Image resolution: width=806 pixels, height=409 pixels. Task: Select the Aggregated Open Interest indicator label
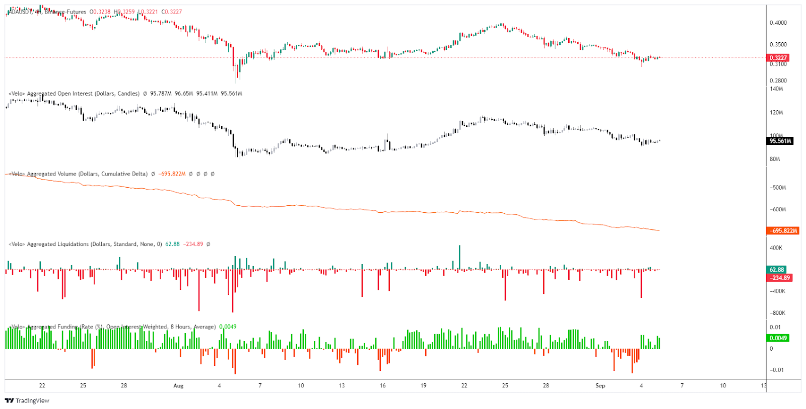point(74,94)
